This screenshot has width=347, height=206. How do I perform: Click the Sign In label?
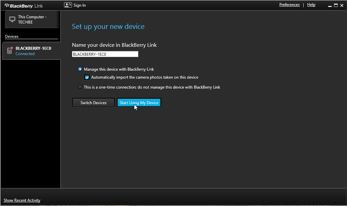[79, 5]
